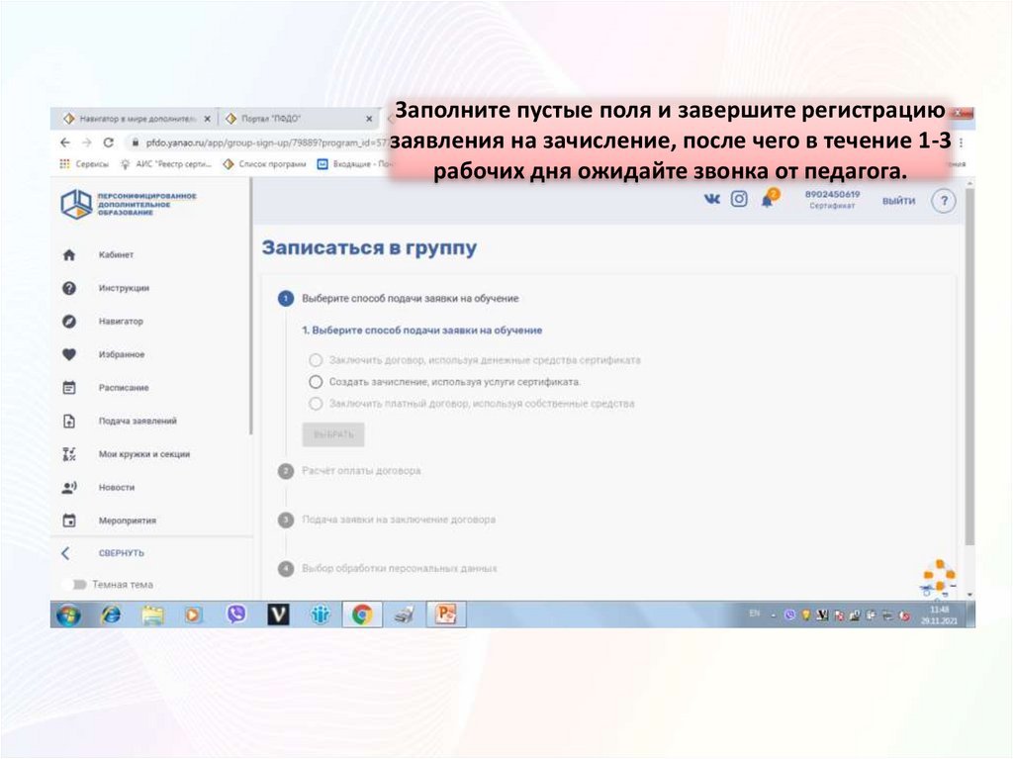Collapse sidebar with СВЕРНУТЬ chevron

pyautogui.click(x=65, y=553)
